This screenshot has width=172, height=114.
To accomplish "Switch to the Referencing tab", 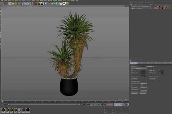I will pyautogui.click(x=158, y=63).
